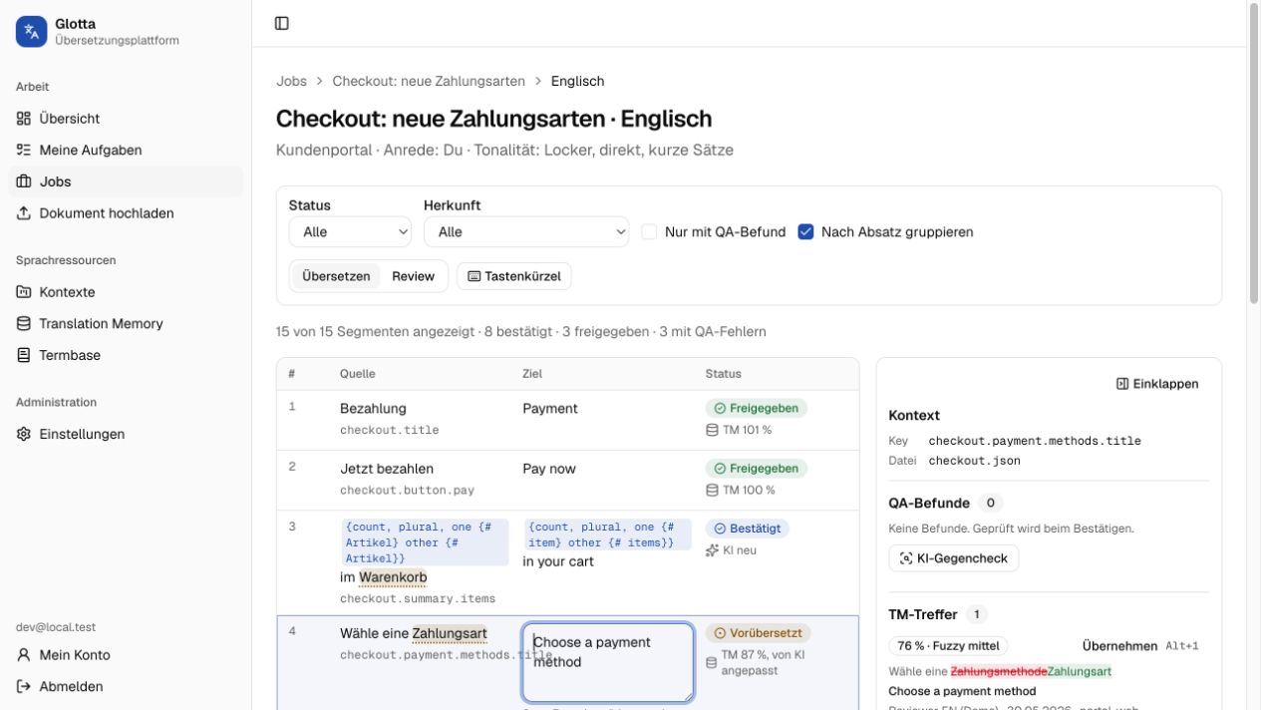Open Tastenkürzel shortcuts
1261x710 pixels.
pos(514,276)
